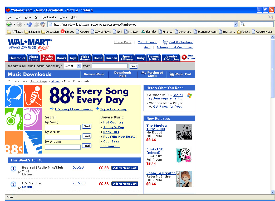The image size is (275, 201).
Task: Add Hey Ya! to Music Cart
Action: 125,168
